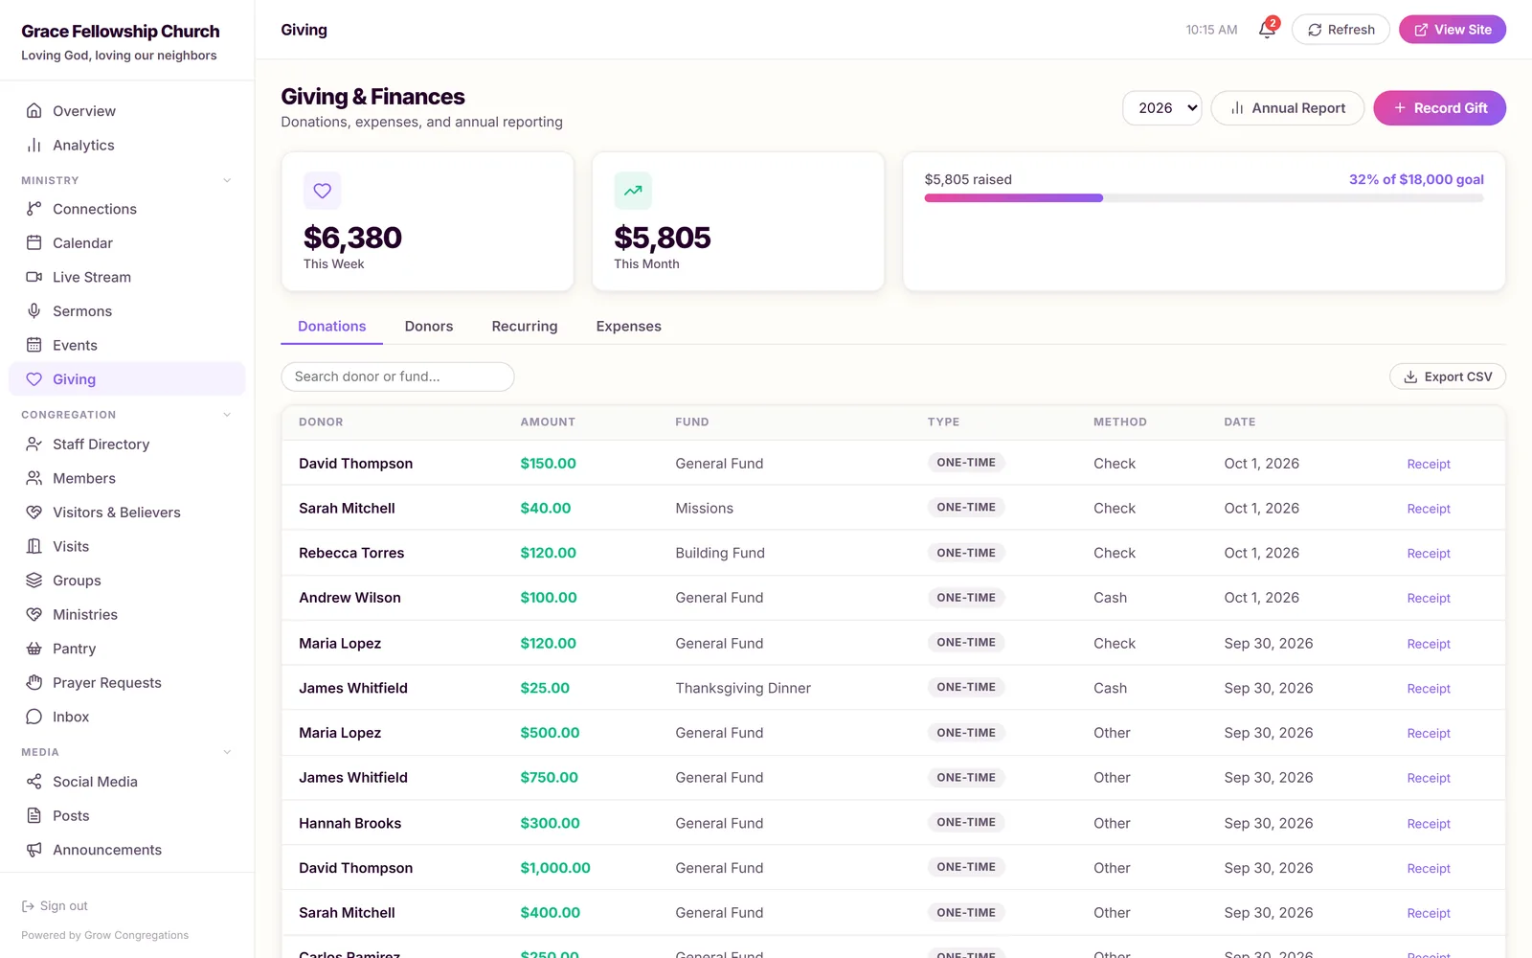Click the $1,000.00 amount cell
The height and width of the screenshot is (958, 1532).
tap(555, 868)
